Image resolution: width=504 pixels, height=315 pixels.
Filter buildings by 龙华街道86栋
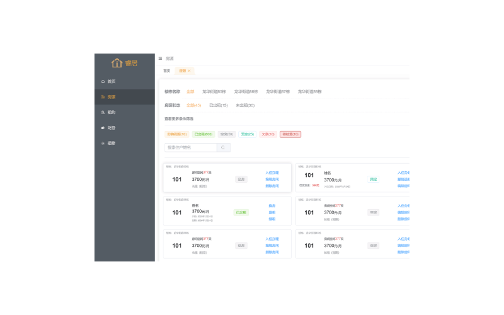[246, 92]
